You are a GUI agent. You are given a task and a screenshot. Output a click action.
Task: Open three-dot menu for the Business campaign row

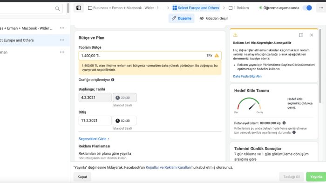tap(62, 28)
